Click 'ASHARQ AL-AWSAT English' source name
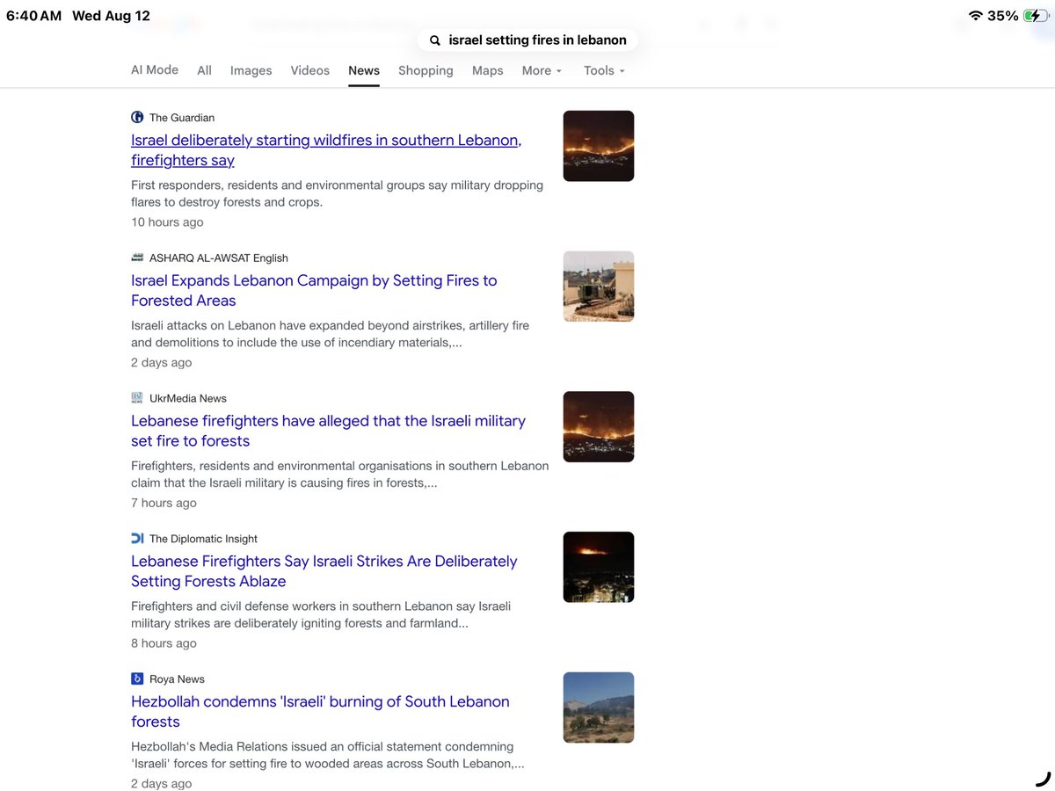 click(x=219, y=258)
